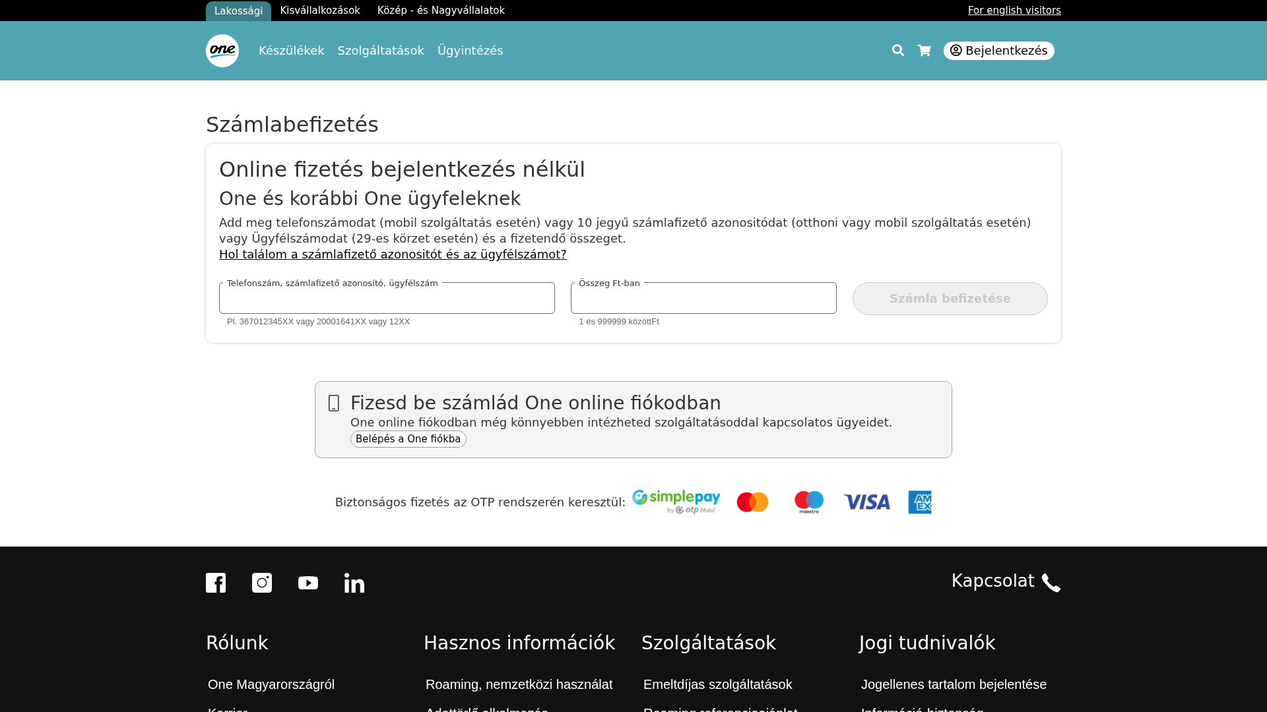Screen dimensions: 1267x712
Task: Click For english visitors
Action: pyautogui.click(x=1014, y=10)
